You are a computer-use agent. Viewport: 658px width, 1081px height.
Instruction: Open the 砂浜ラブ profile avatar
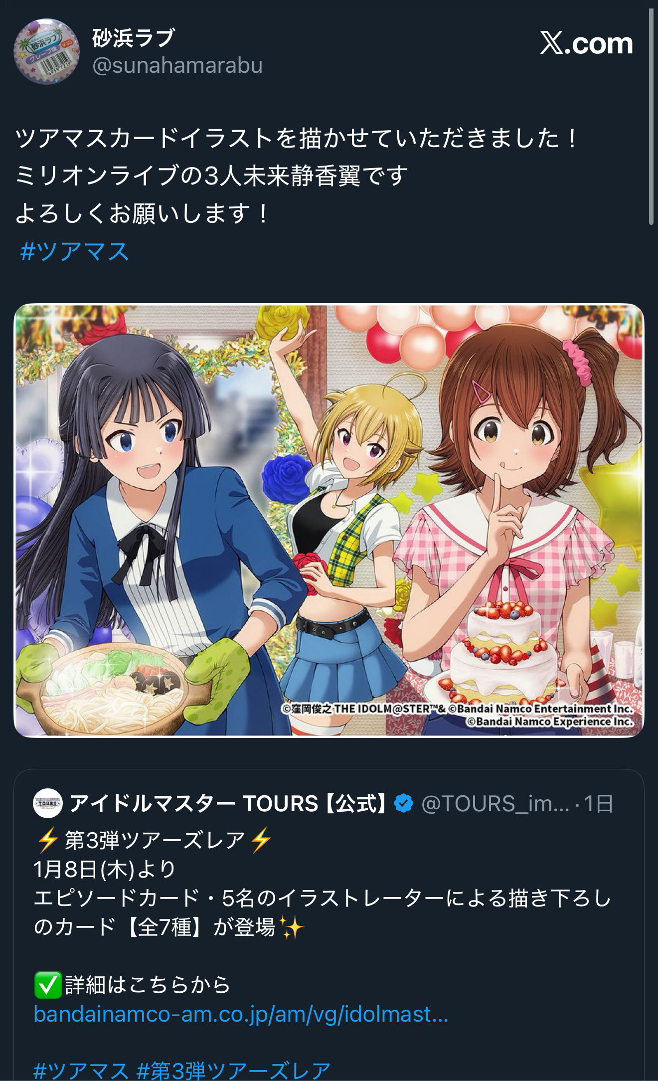pyautogui.click(x=46, y=52)
